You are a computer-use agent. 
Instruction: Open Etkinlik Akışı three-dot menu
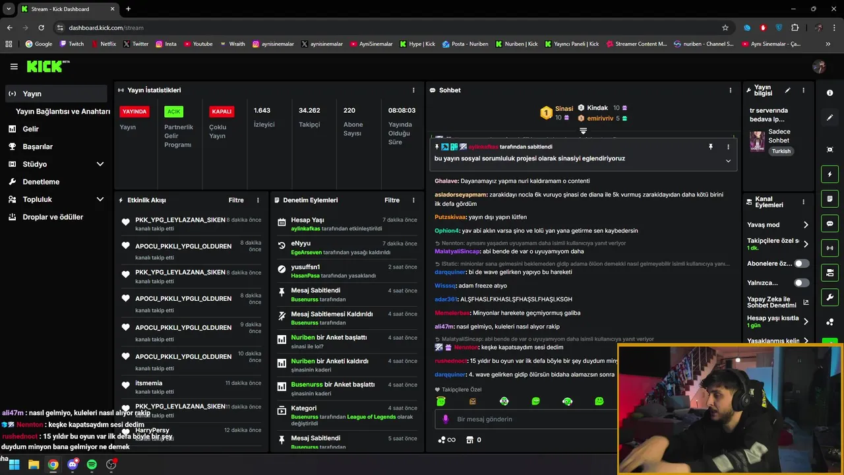point(258,200)
